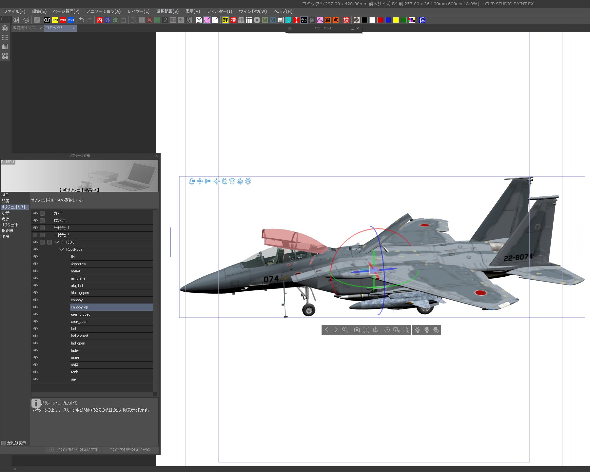Click the orange 点 toolbar icon
The width and height of the screenshot is (590, 472).
(x=336, y=20)
